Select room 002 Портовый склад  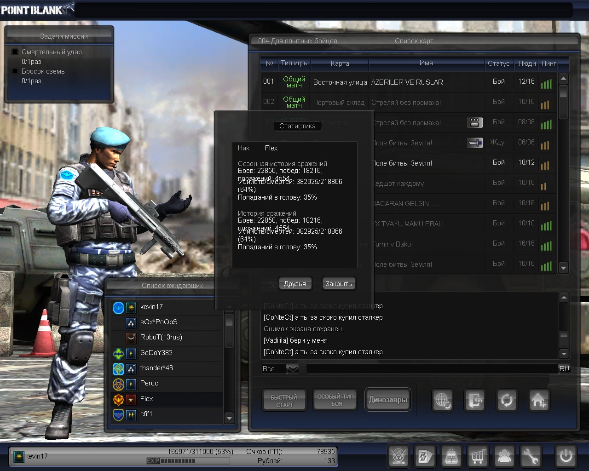(409, 102)
